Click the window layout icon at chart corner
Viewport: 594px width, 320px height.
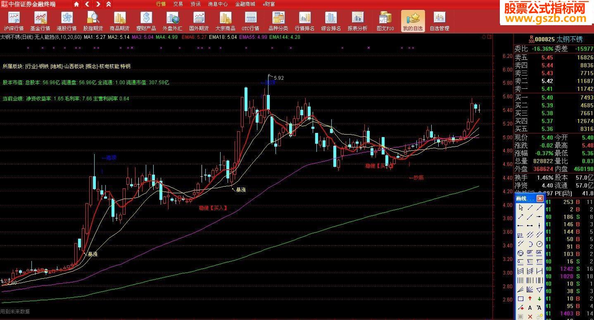[489, 37]
